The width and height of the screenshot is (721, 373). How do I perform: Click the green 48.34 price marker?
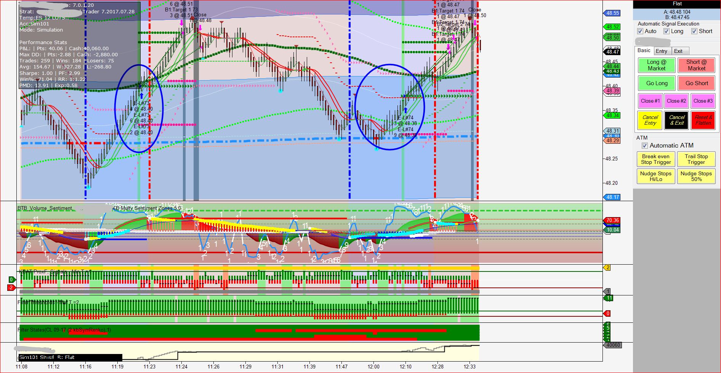[x=612, y=116]
